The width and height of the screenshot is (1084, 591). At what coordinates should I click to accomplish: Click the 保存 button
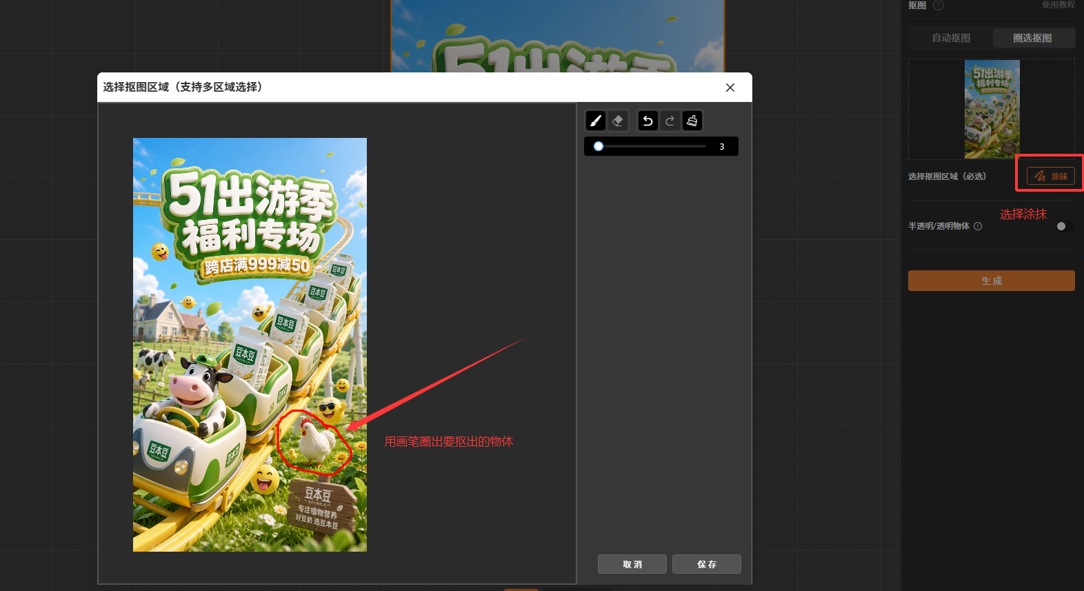[707, 564]
